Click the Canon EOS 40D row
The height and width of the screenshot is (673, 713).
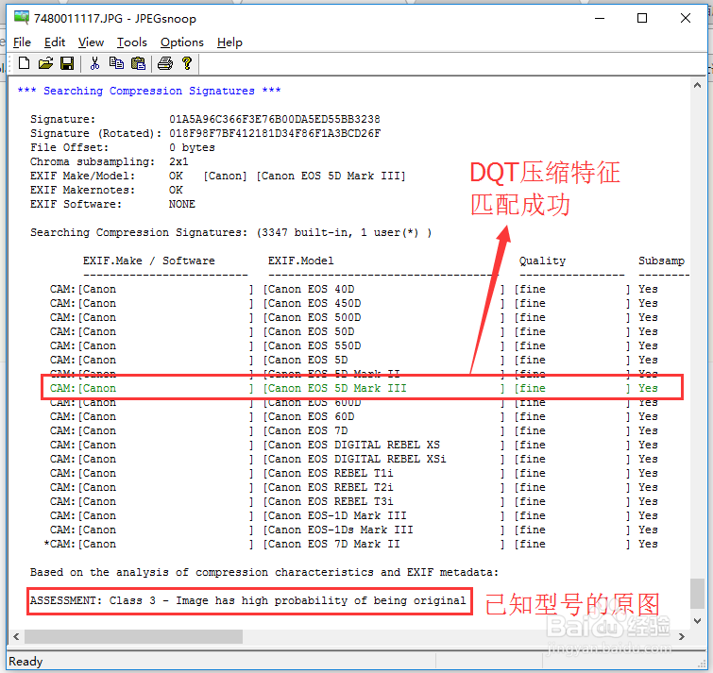[x=354, y=289]
